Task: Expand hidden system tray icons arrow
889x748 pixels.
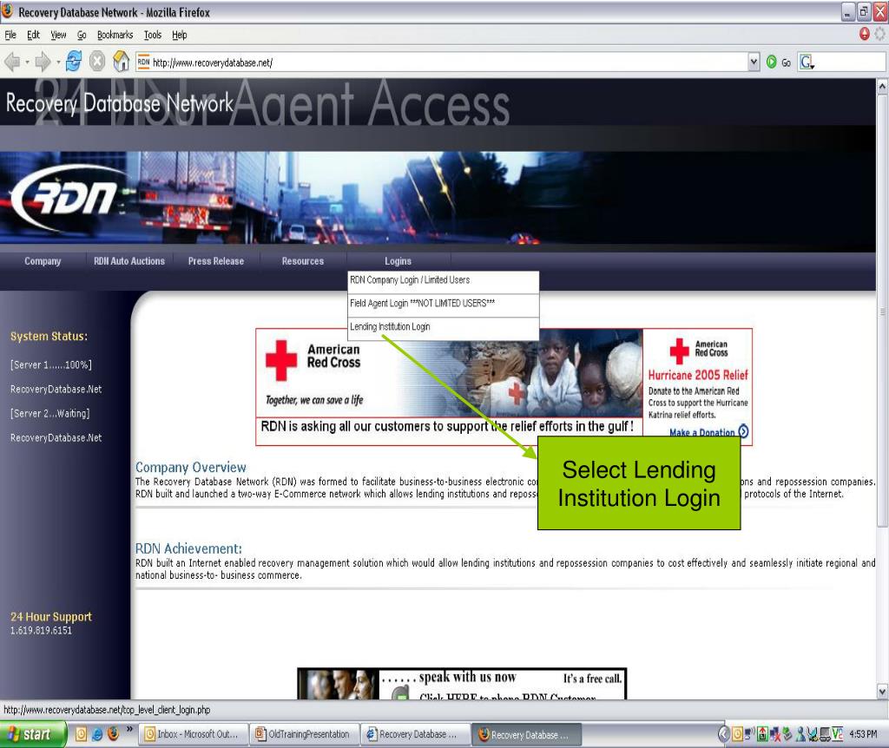Action: 724,734
